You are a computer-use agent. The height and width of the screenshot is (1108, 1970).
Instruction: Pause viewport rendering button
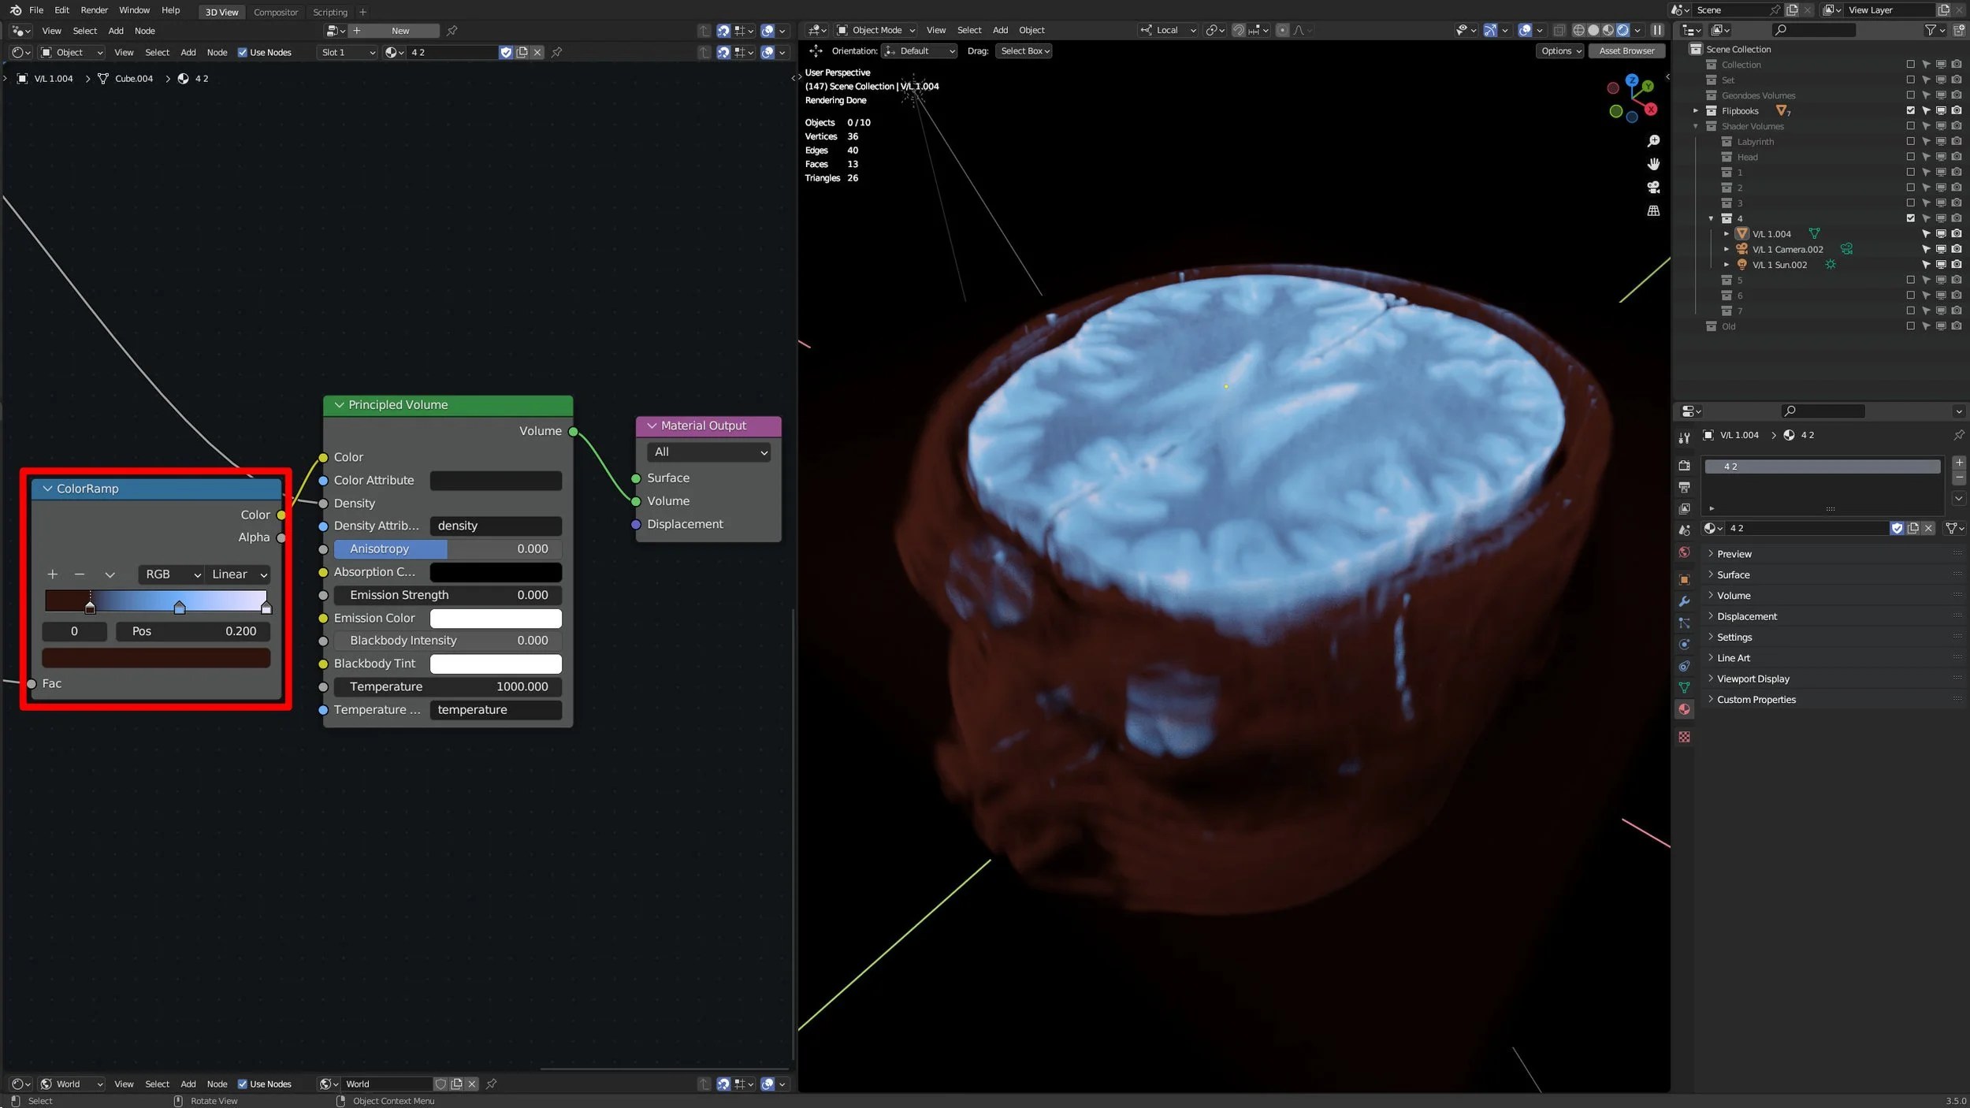tap(1657, 30)
